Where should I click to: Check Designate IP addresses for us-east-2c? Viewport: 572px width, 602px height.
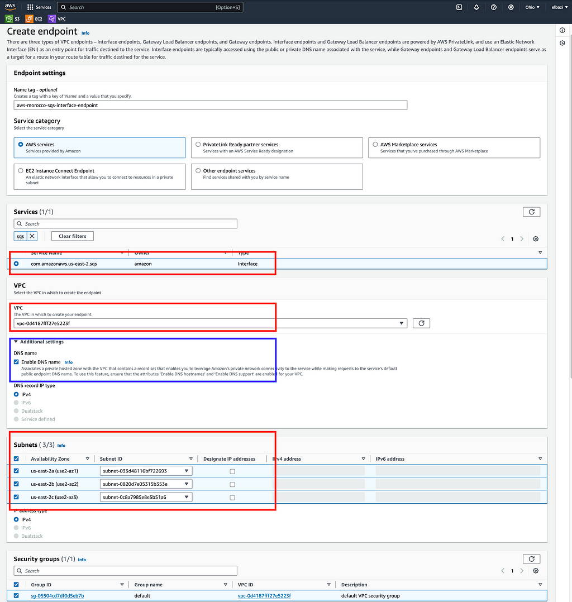click(232, 498)
